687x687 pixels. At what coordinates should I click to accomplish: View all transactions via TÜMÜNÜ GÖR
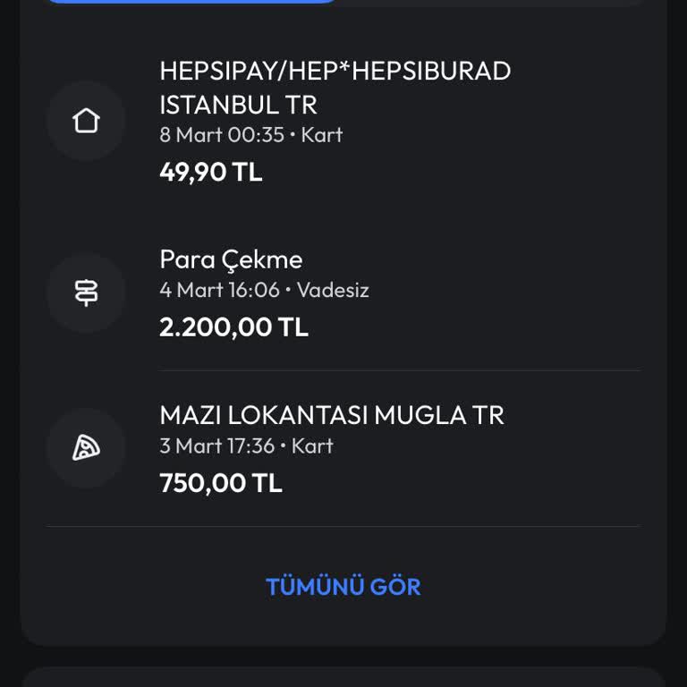343,587
